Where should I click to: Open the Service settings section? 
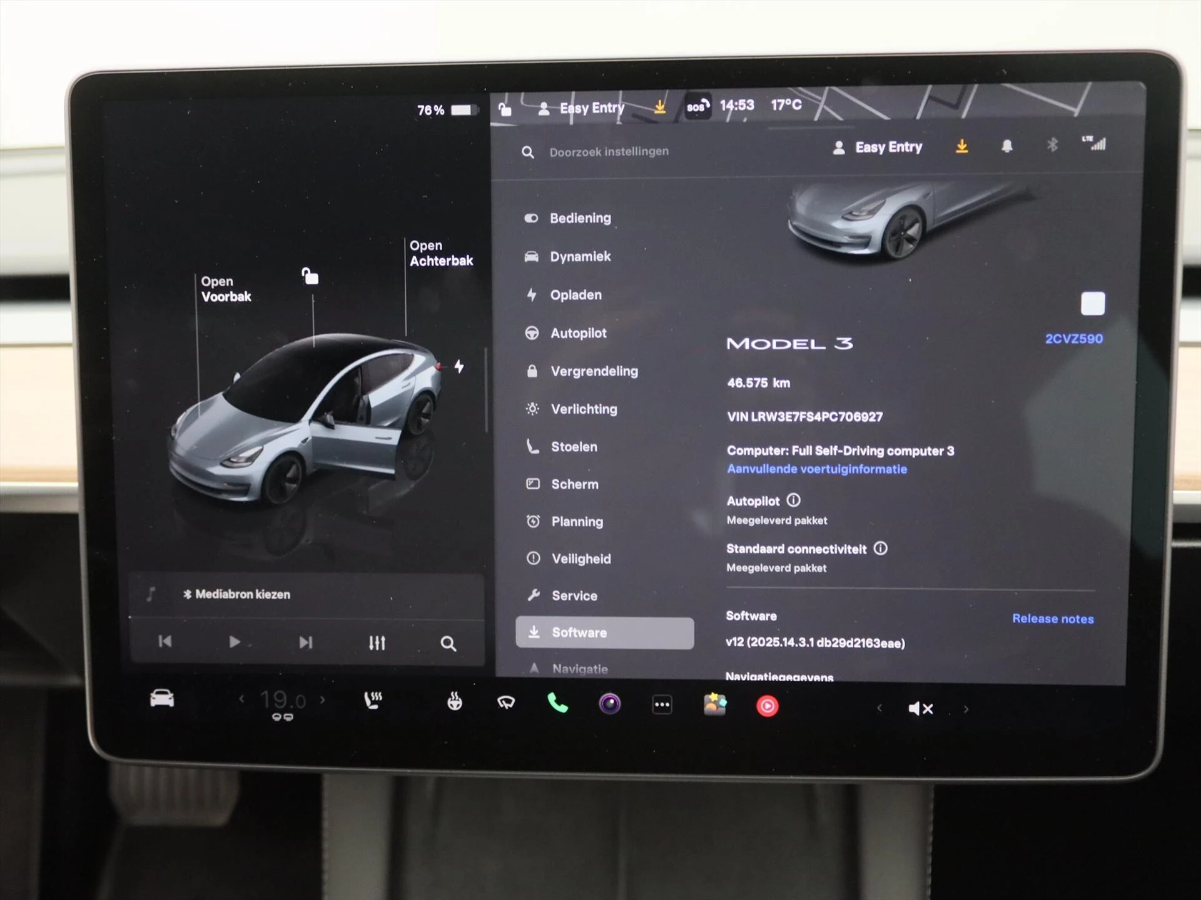pyautogui.click(x=574, y=596)
